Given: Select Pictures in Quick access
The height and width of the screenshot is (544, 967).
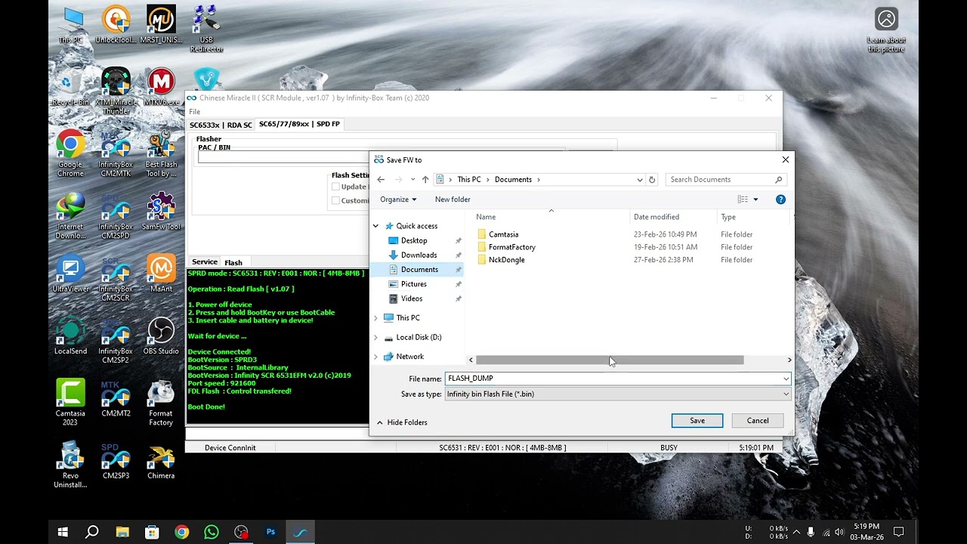Looking at the screenshot, I should [x=414, y=284].
